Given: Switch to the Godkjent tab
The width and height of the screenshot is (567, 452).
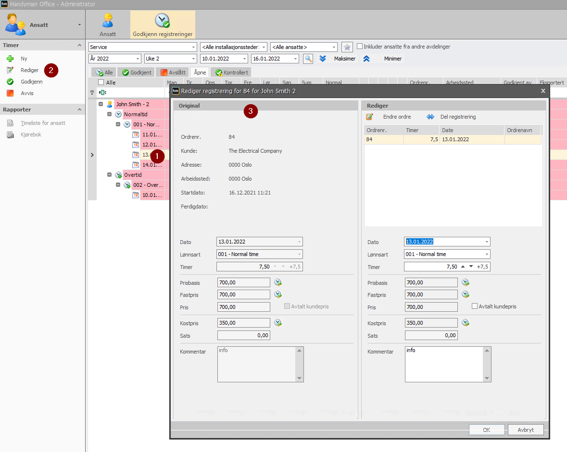Looking at the screenshot, I should click(x=136, y=72).
